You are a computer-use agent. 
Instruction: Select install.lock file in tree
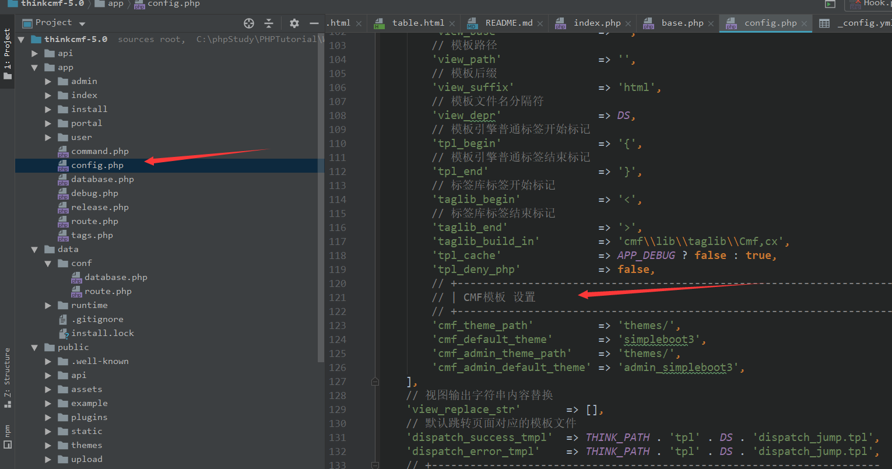[103, 334]
